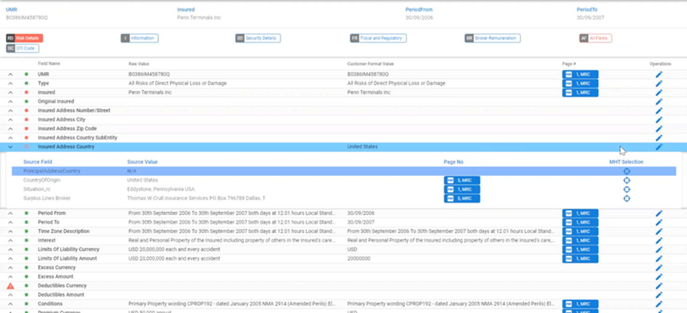Expand the Type row chevron
The height and width of the screenshot is (313, 687).
(x=10, y=83)
